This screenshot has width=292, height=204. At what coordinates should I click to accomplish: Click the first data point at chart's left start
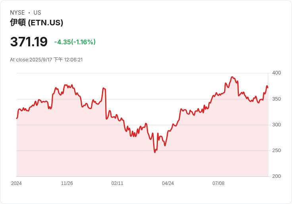[17, 118]
